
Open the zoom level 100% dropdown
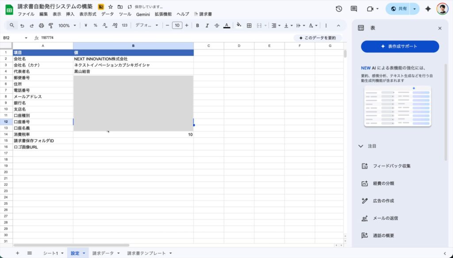tap(67, 26)
